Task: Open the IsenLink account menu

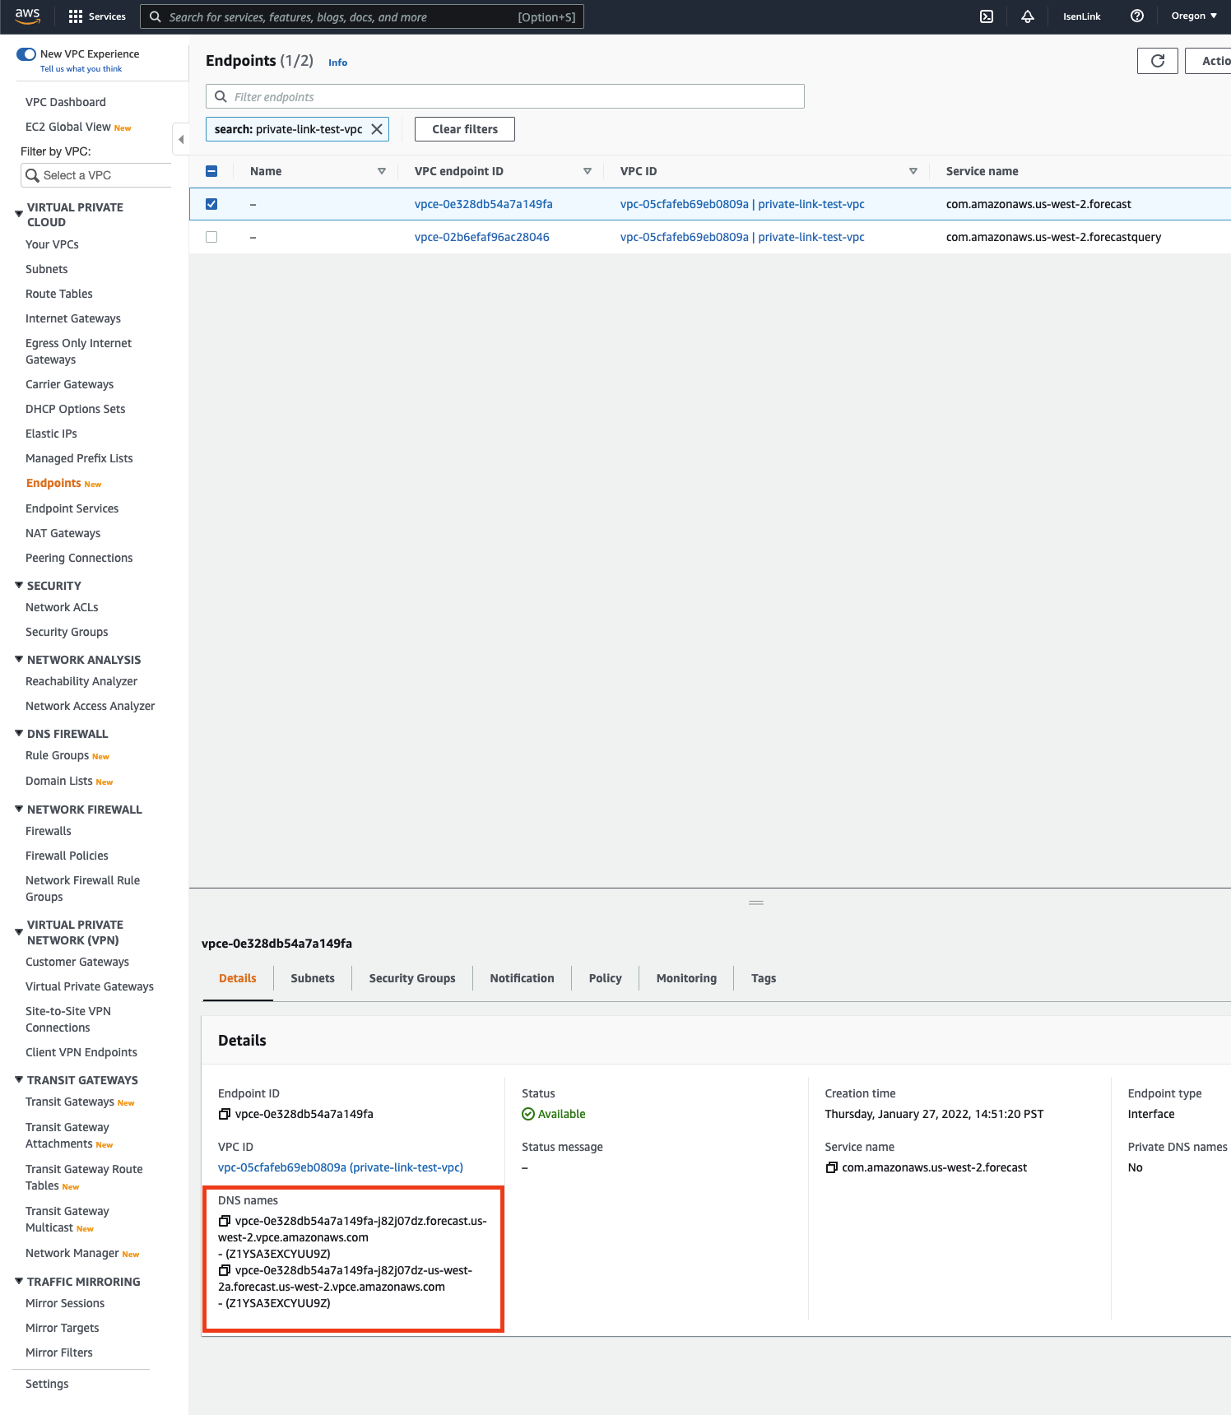Action: tap(1081, 16)
